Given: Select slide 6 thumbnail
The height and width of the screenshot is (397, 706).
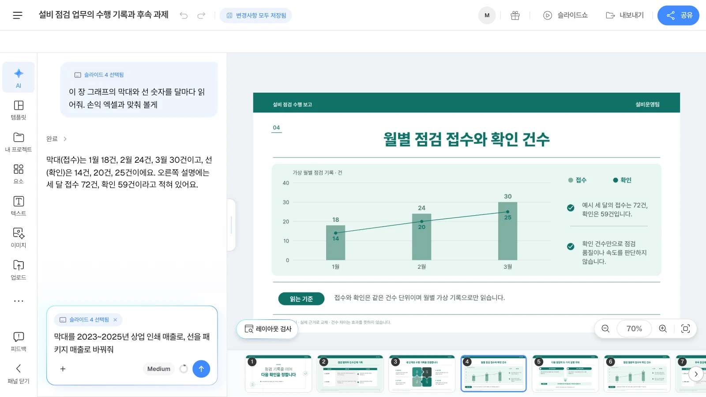Looking at the screenshot, I should click(x=637, y=374).
